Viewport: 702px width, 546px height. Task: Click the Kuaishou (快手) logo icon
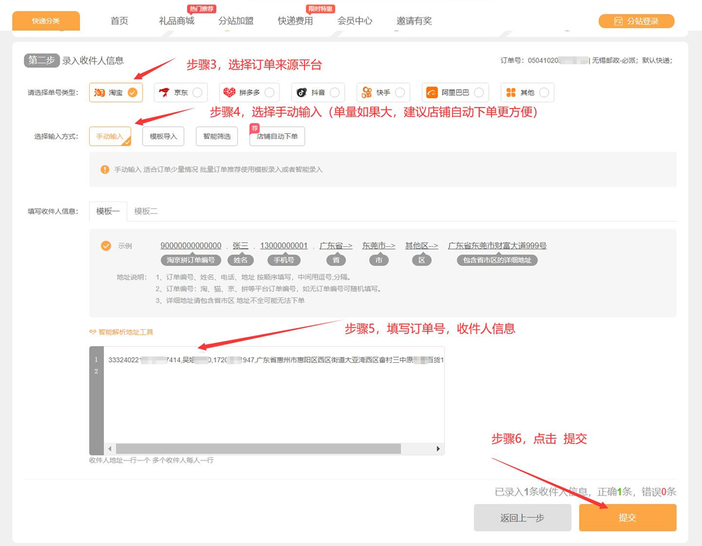click(x=366, y=93)
